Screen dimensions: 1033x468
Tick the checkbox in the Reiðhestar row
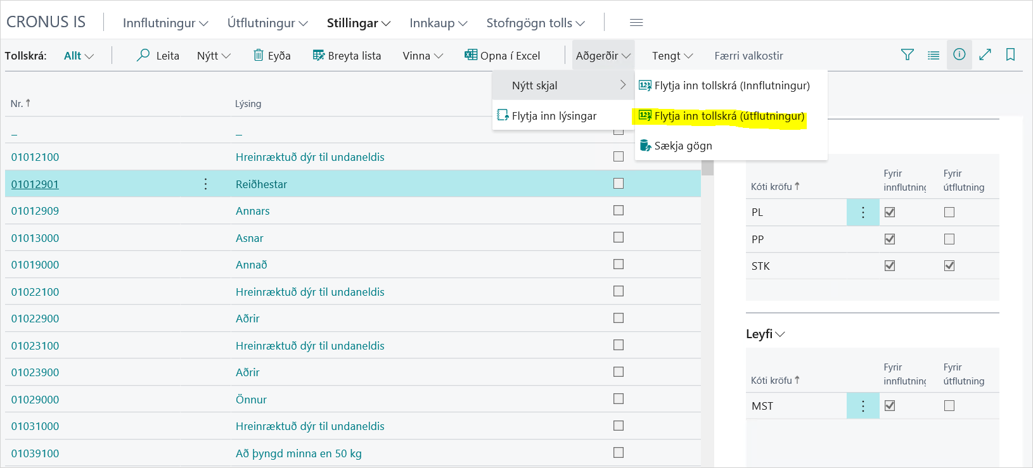pos(619,184)
